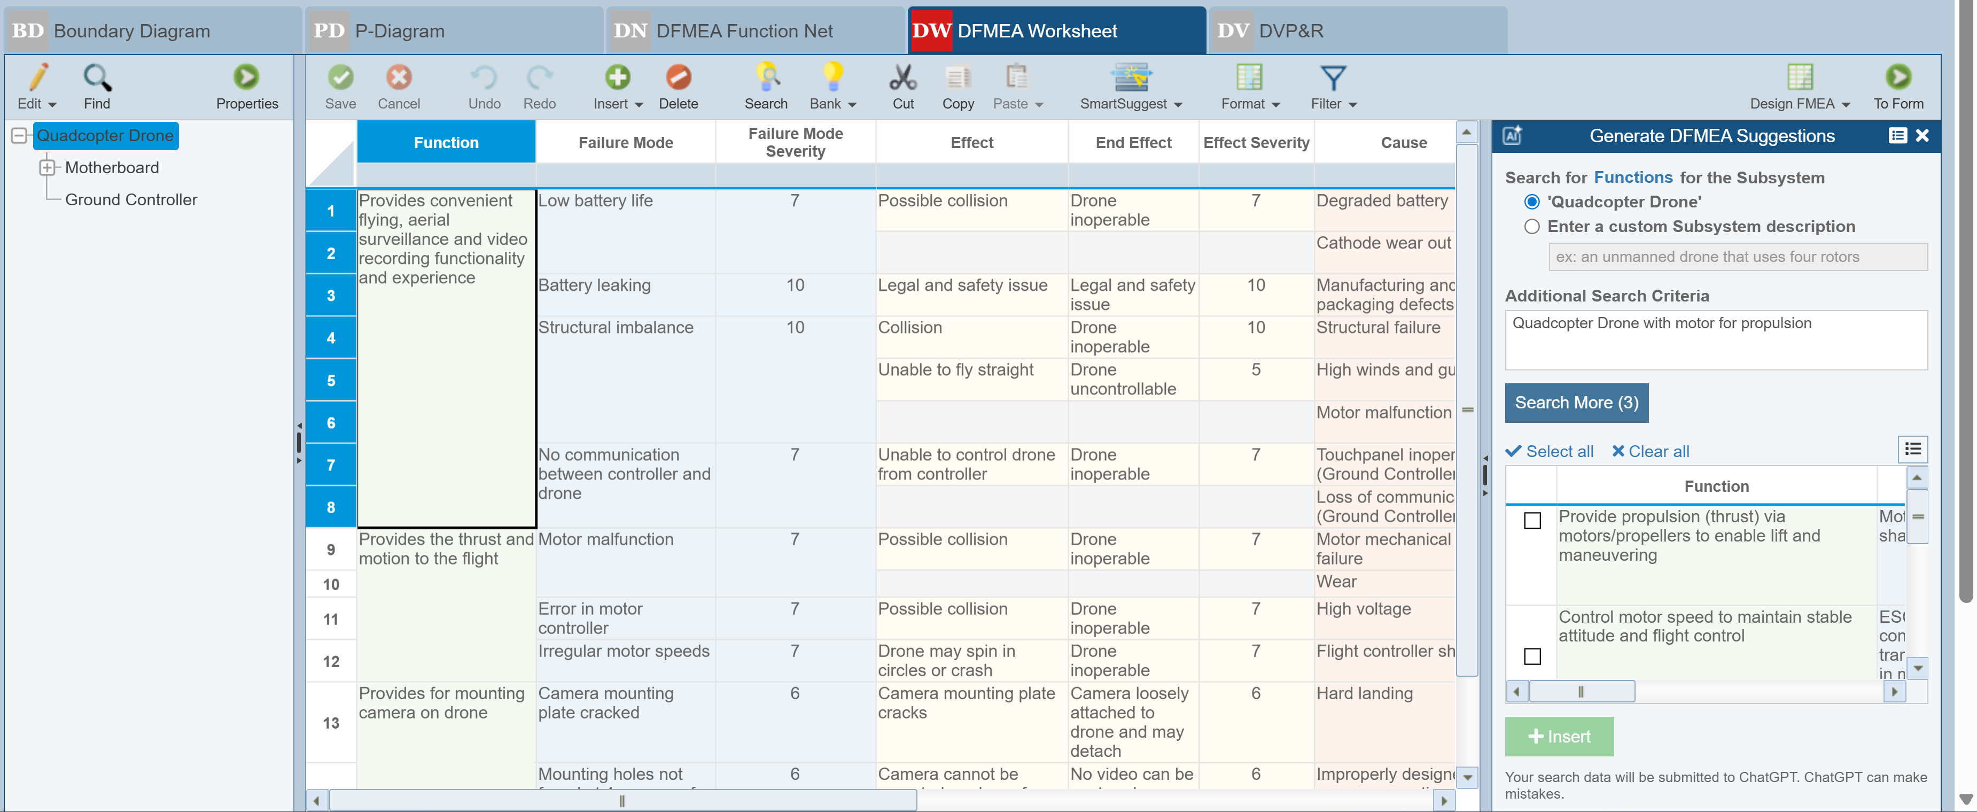Viewport: 1977px width, 812px height.
Task: Click the Additional Search Criteria text box
Action: (1715, 339)
